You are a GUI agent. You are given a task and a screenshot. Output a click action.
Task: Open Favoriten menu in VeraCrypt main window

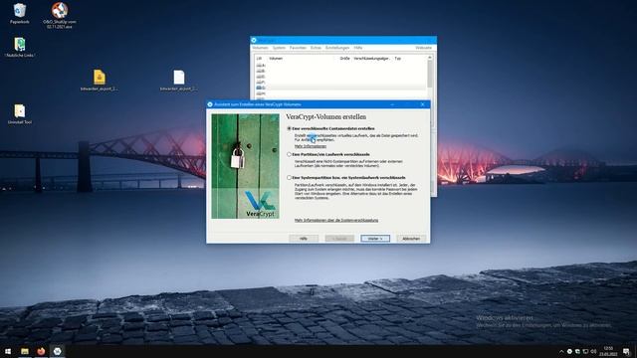click(x=298, y=48)
